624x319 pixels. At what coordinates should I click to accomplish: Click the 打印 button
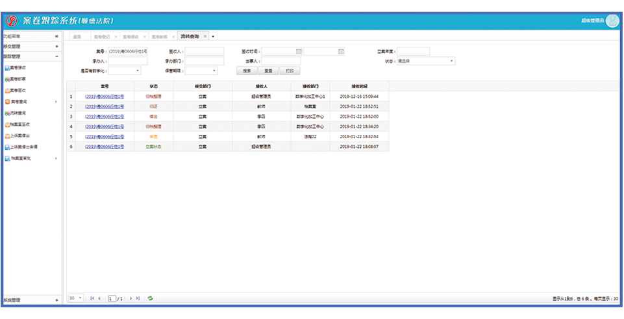click(x=289, y=71)
